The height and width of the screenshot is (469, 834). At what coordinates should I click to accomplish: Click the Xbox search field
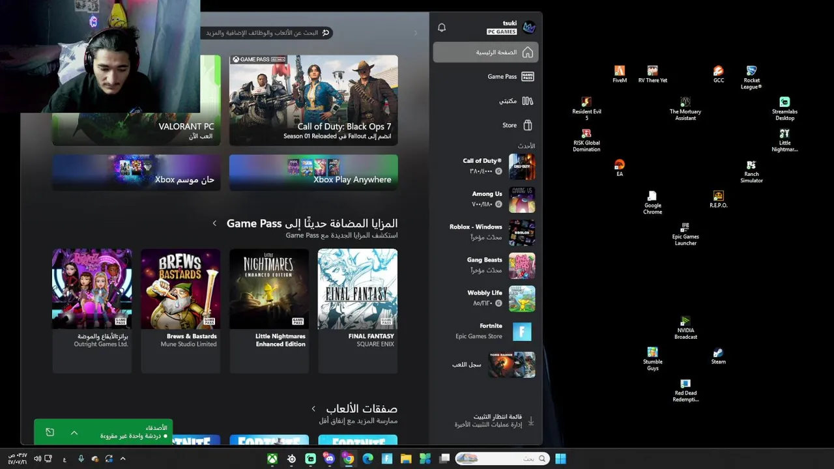click(268, 33)
